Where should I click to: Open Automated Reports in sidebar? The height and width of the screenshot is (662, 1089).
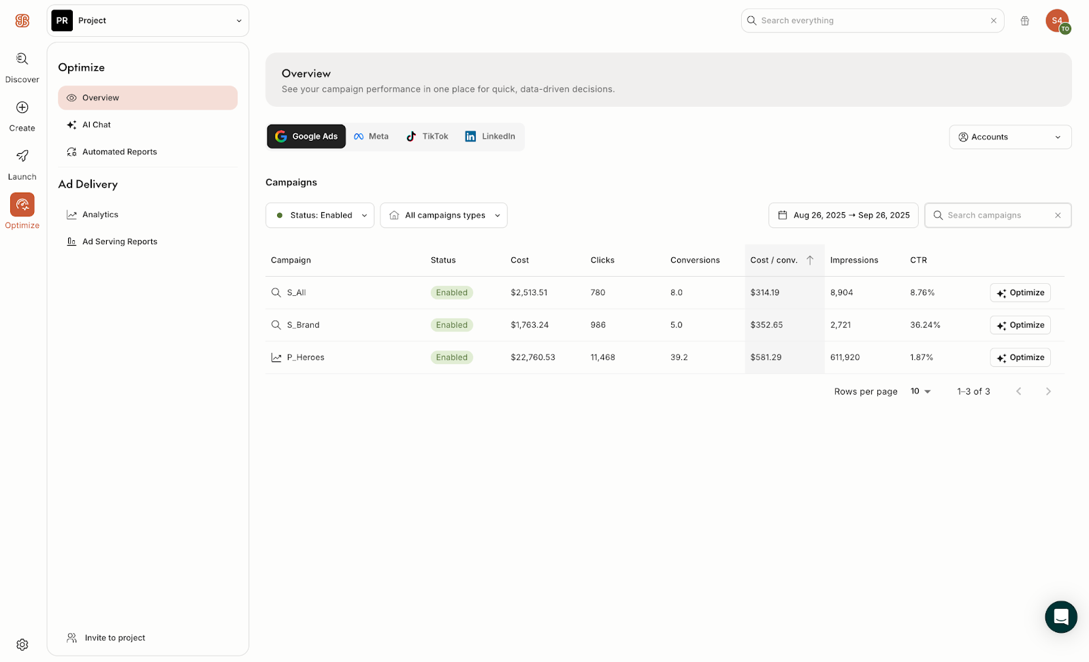(x=119, y=152)
